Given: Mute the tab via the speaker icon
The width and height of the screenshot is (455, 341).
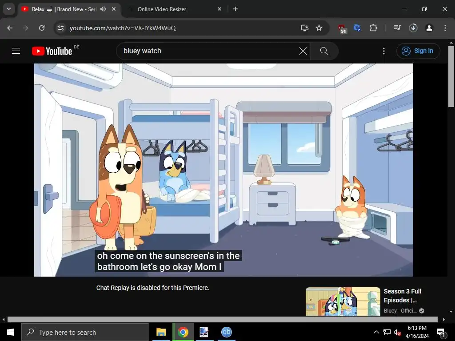Looking at the screenshot, I should 103,9.
